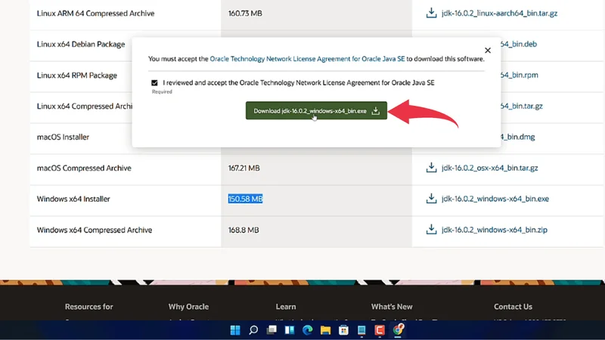Download jdk-16.0.2_linux-aarch64_bin.tar.gz file
This screenshot has width=605, height=340.
[499, 14]
